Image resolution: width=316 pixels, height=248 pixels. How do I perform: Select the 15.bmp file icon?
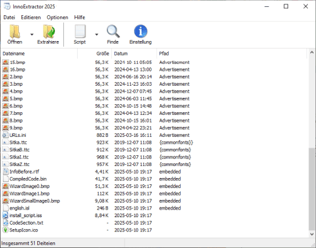point(6,62)
